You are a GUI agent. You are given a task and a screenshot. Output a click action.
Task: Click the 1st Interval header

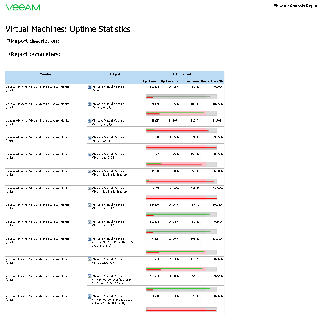182,74
